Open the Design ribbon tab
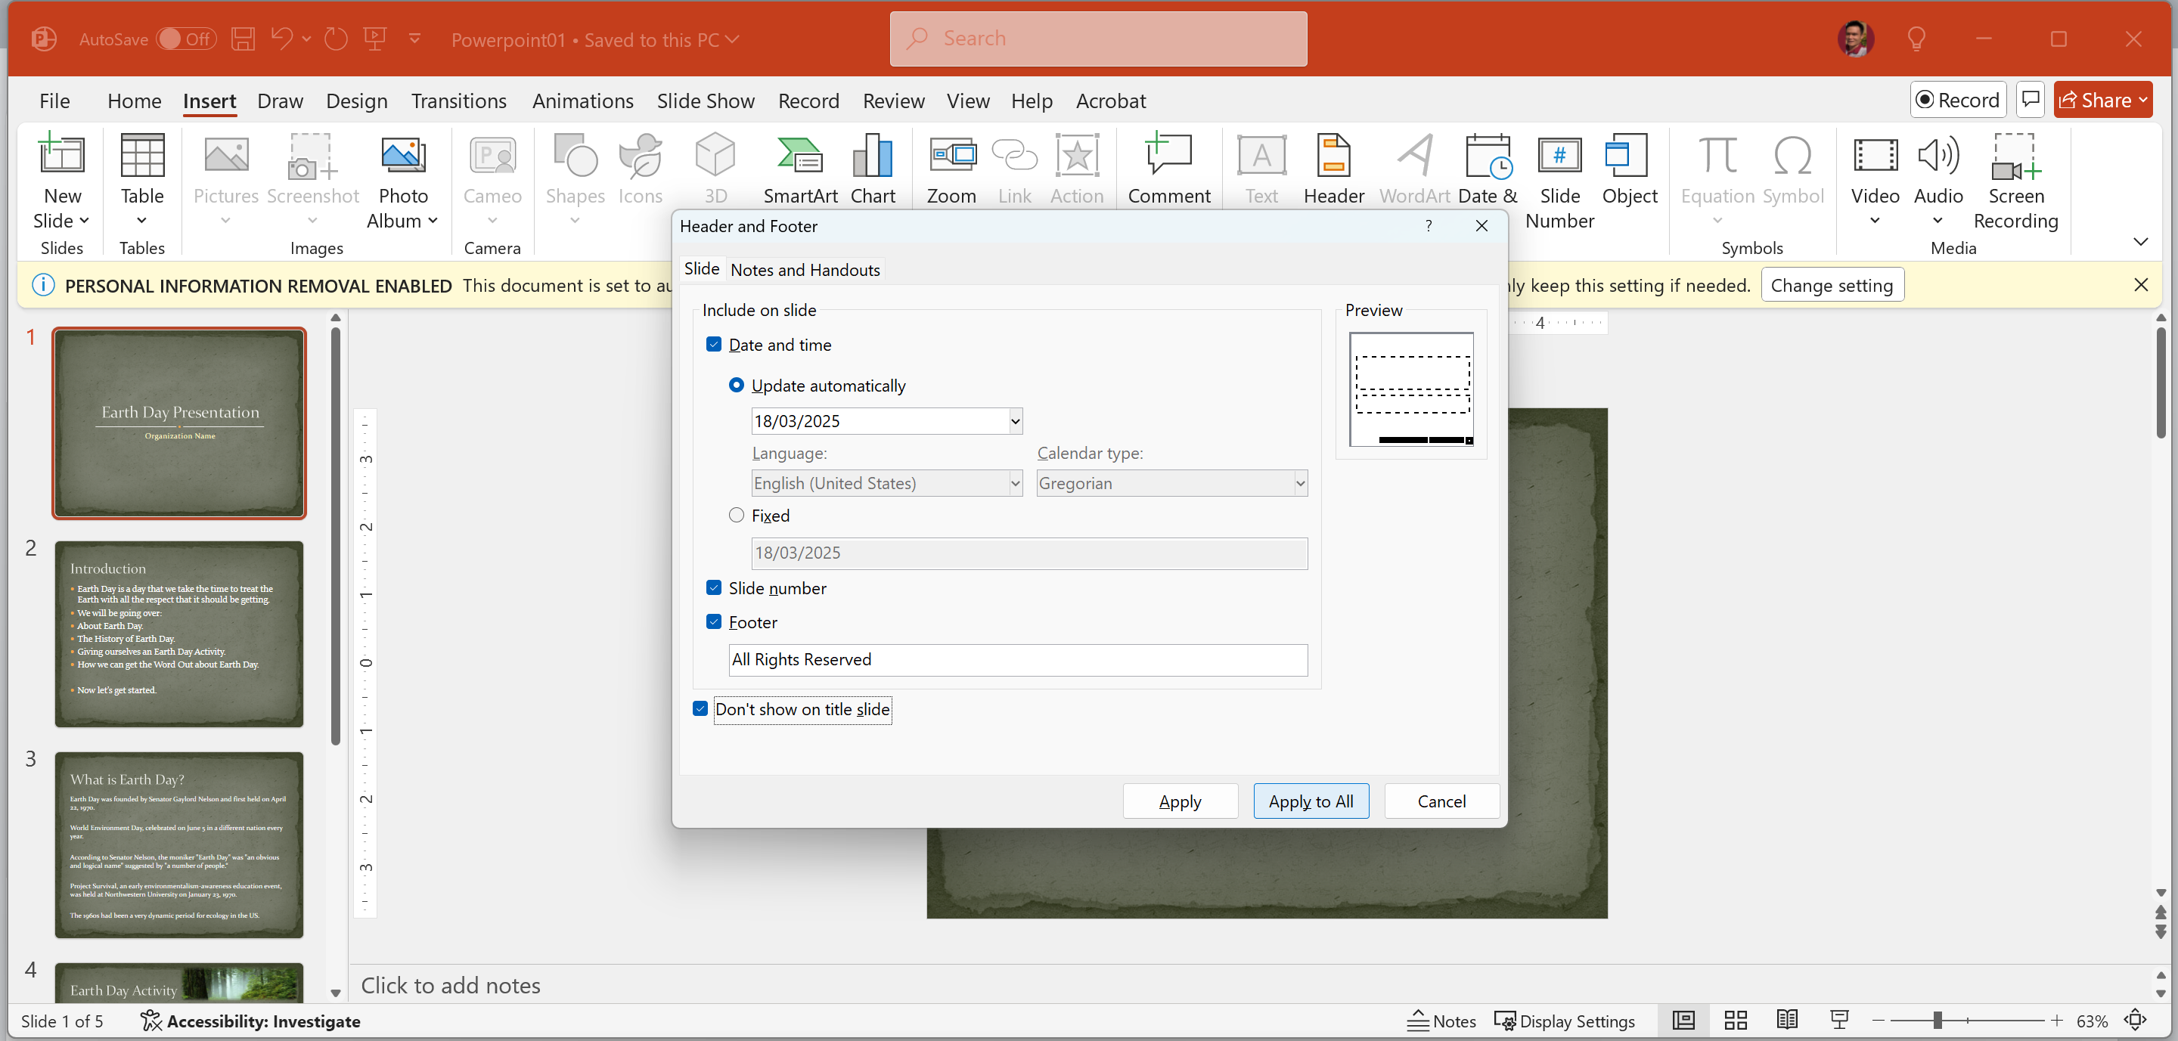Viewport: 2178px width, 1041px height. 357,101
